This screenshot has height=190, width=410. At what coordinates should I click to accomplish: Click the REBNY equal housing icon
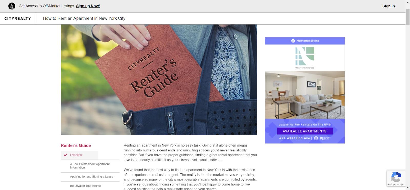(316, 138)
